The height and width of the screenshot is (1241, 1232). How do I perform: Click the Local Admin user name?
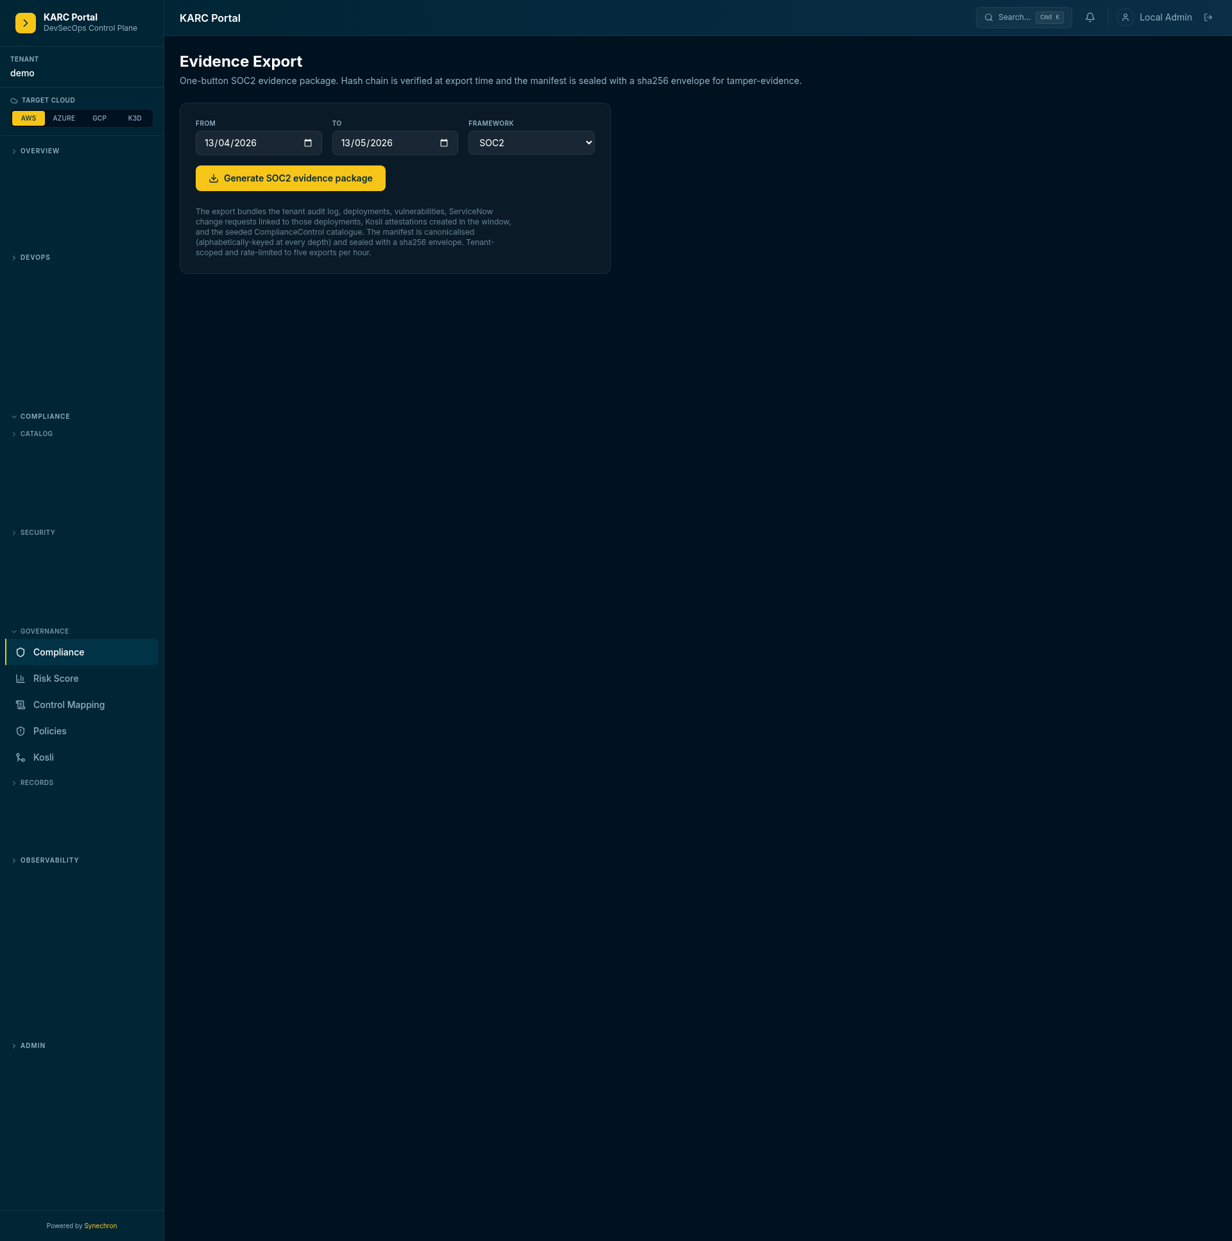point(1165,17)
